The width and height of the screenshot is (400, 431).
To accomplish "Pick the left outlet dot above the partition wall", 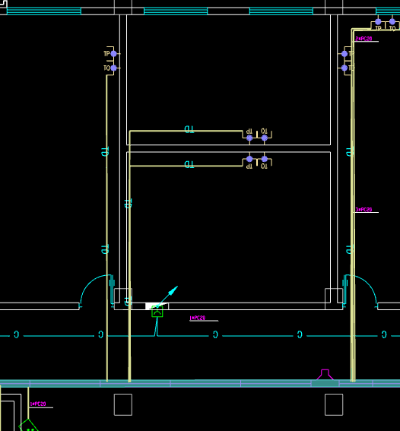I will pos(249,138).
